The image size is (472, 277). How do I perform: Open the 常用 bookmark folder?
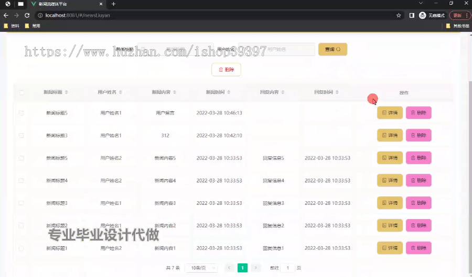coord(33,26)
